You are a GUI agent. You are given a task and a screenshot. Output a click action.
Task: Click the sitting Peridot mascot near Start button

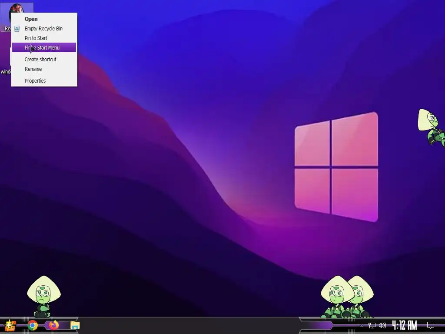(44, 297)
